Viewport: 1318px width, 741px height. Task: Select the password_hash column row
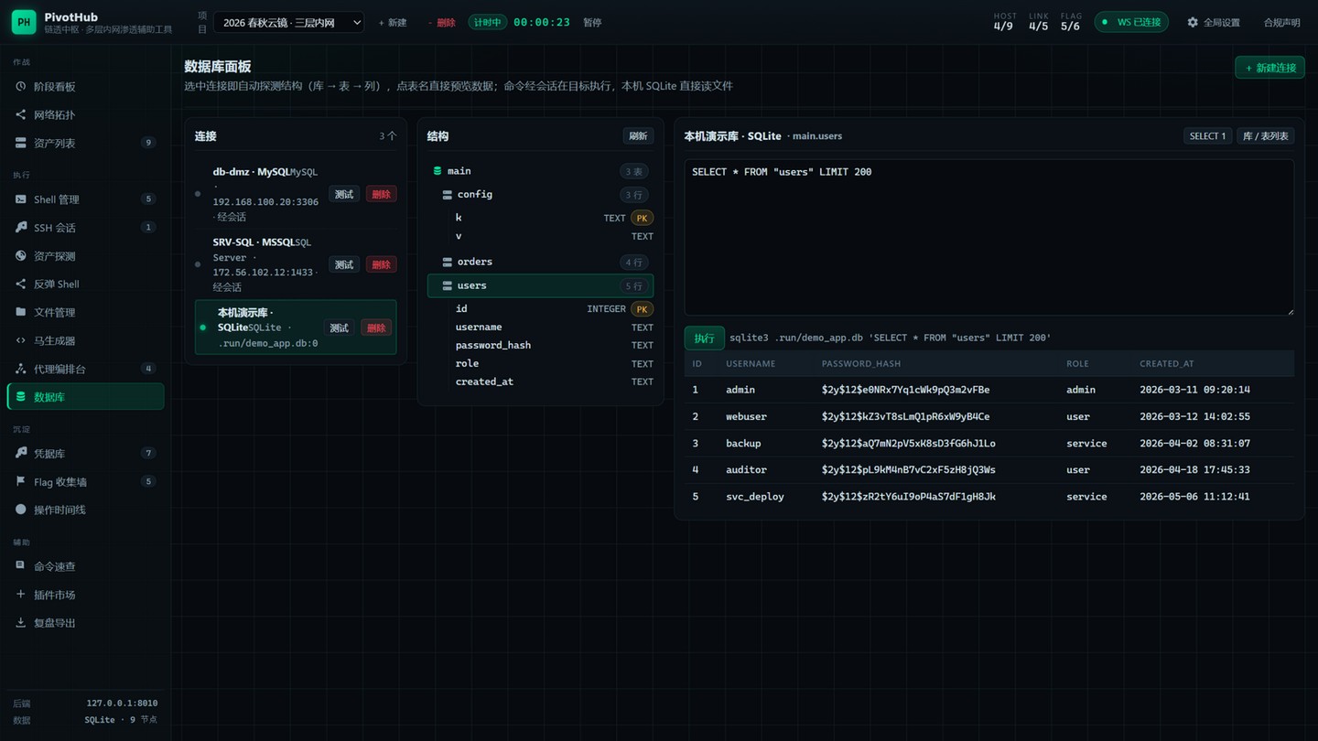coord(555,346)
